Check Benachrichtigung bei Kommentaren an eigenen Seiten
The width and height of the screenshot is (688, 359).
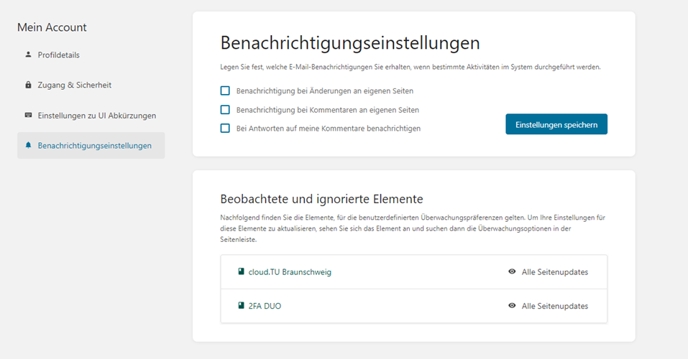click(225, 110)
